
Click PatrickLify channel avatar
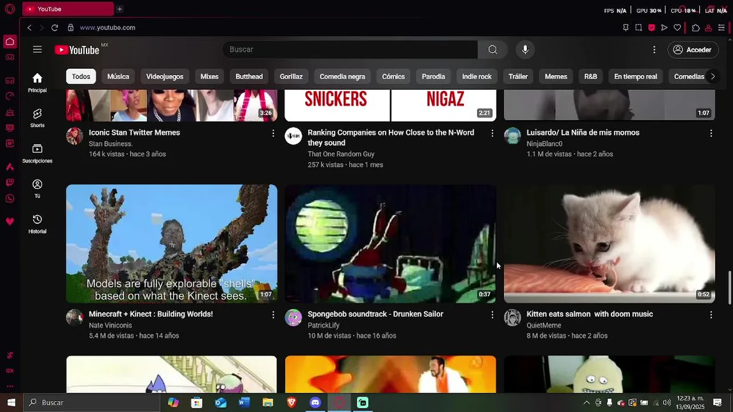pyautogui.click(x=294, y=318)
